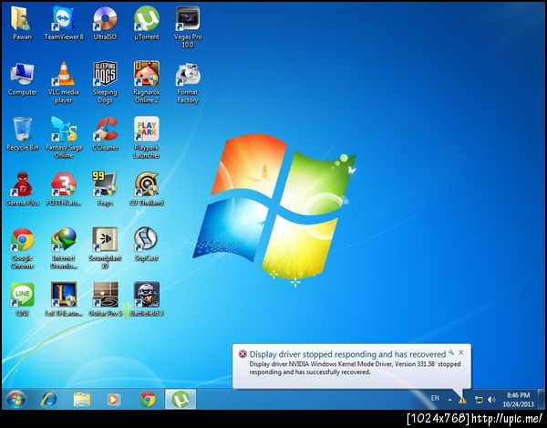Select Internet Download Manager shortcut
This screenshot has height=428, width=547.
pos(64,248)
